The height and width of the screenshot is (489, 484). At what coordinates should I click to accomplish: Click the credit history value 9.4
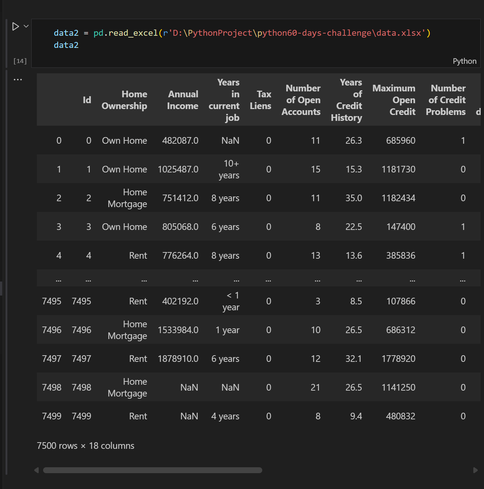tap(356, 416)
